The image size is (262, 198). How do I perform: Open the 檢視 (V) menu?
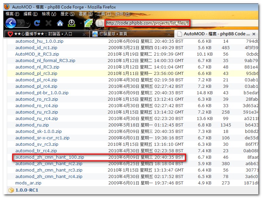click(49, 14)
